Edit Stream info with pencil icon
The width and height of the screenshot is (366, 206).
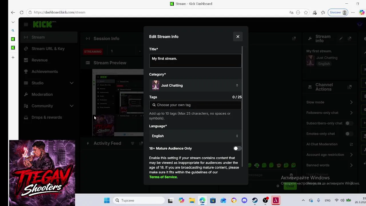point(341,39)
